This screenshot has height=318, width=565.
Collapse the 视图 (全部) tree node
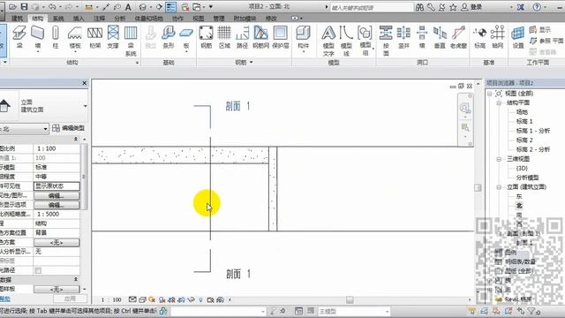490,94
